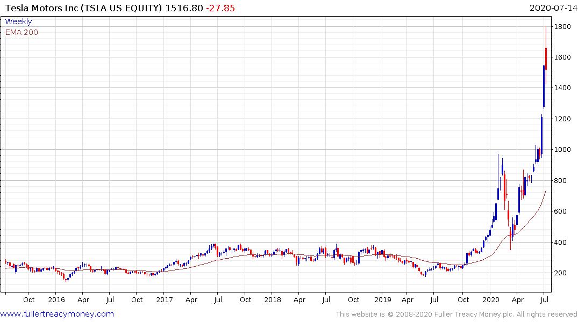578x322 pixels.
Task: Click the 400 y-axis price label
Action: coord(560,242)
